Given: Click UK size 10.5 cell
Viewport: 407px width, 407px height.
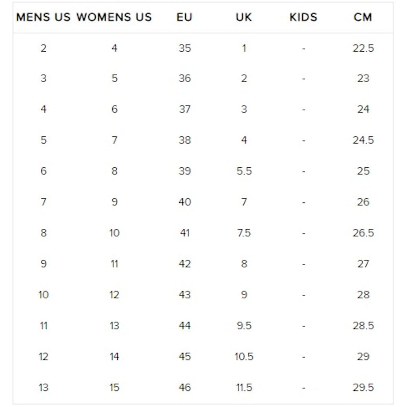Looking at the screenshot, I should point(244,357).
